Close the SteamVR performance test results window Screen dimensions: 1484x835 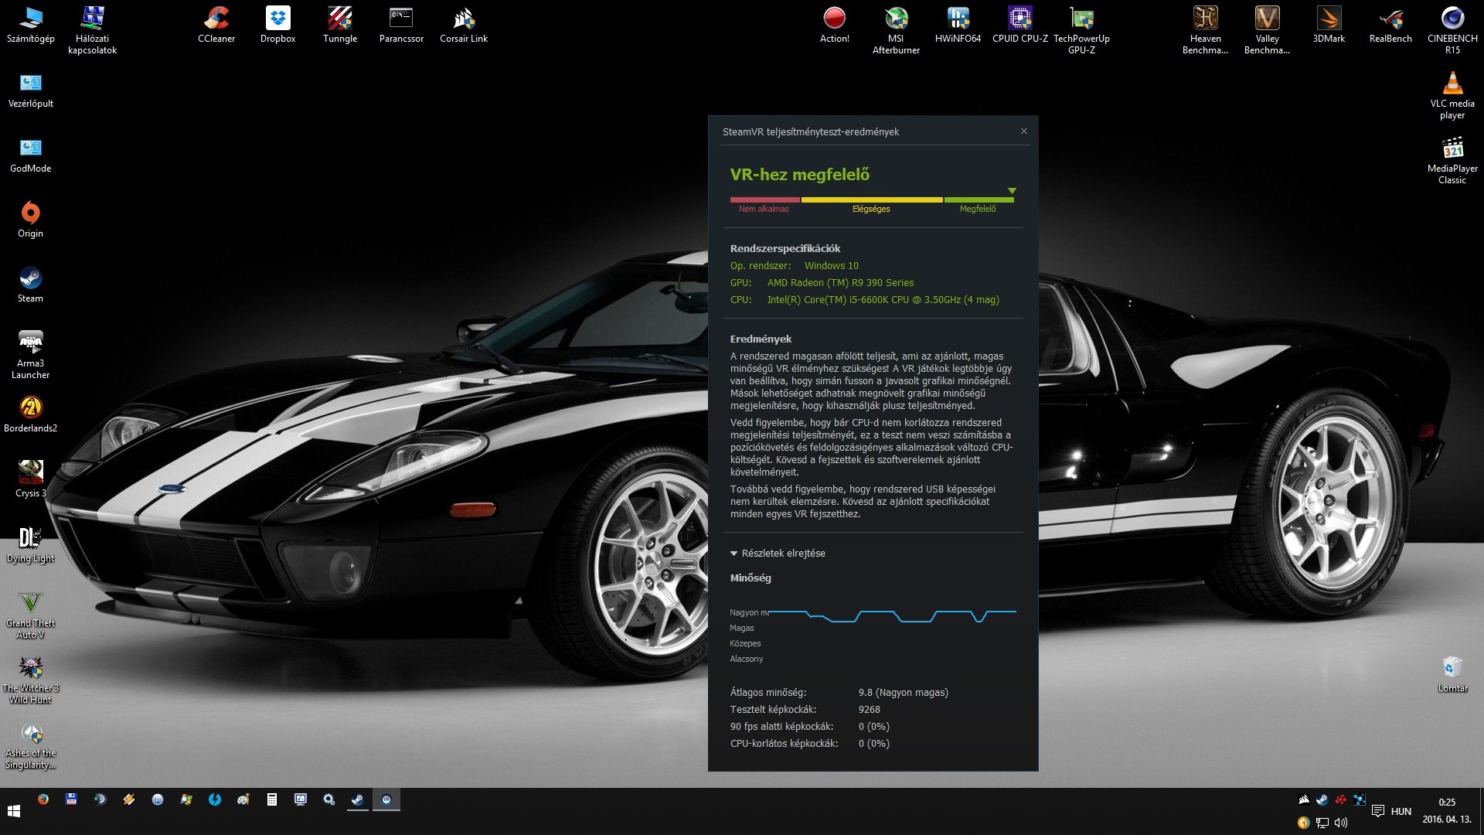coord(1024,131)
